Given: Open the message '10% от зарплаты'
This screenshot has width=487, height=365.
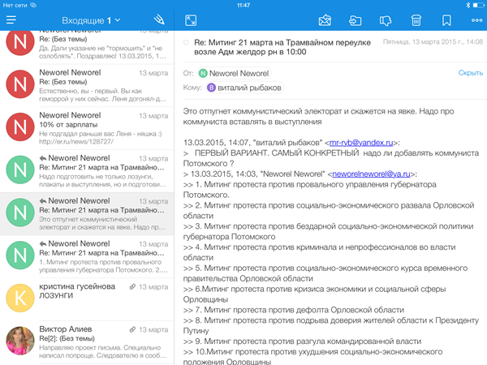Looking at the screenshot, I should (x=87, y=128).
